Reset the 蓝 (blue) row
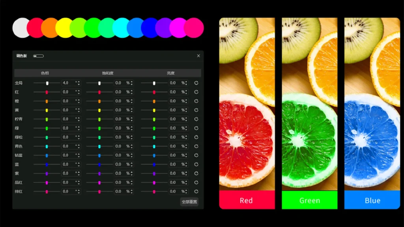 [x=196, y=165]
